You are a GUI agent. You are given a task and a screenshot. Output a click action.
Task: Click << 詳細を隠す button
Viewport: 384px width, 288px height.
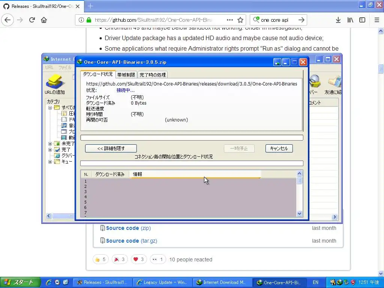[111, 148]
